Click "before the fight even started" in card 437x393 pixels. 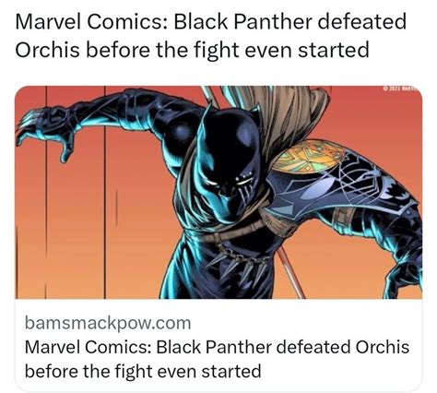(143, 371)
